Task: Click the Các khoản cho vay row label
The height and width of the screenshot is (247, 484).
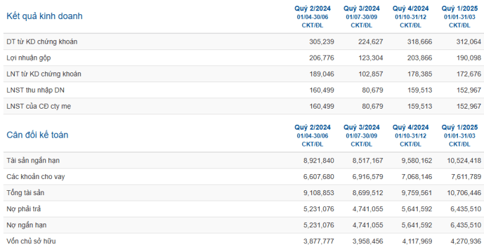Action: point(36,177)
